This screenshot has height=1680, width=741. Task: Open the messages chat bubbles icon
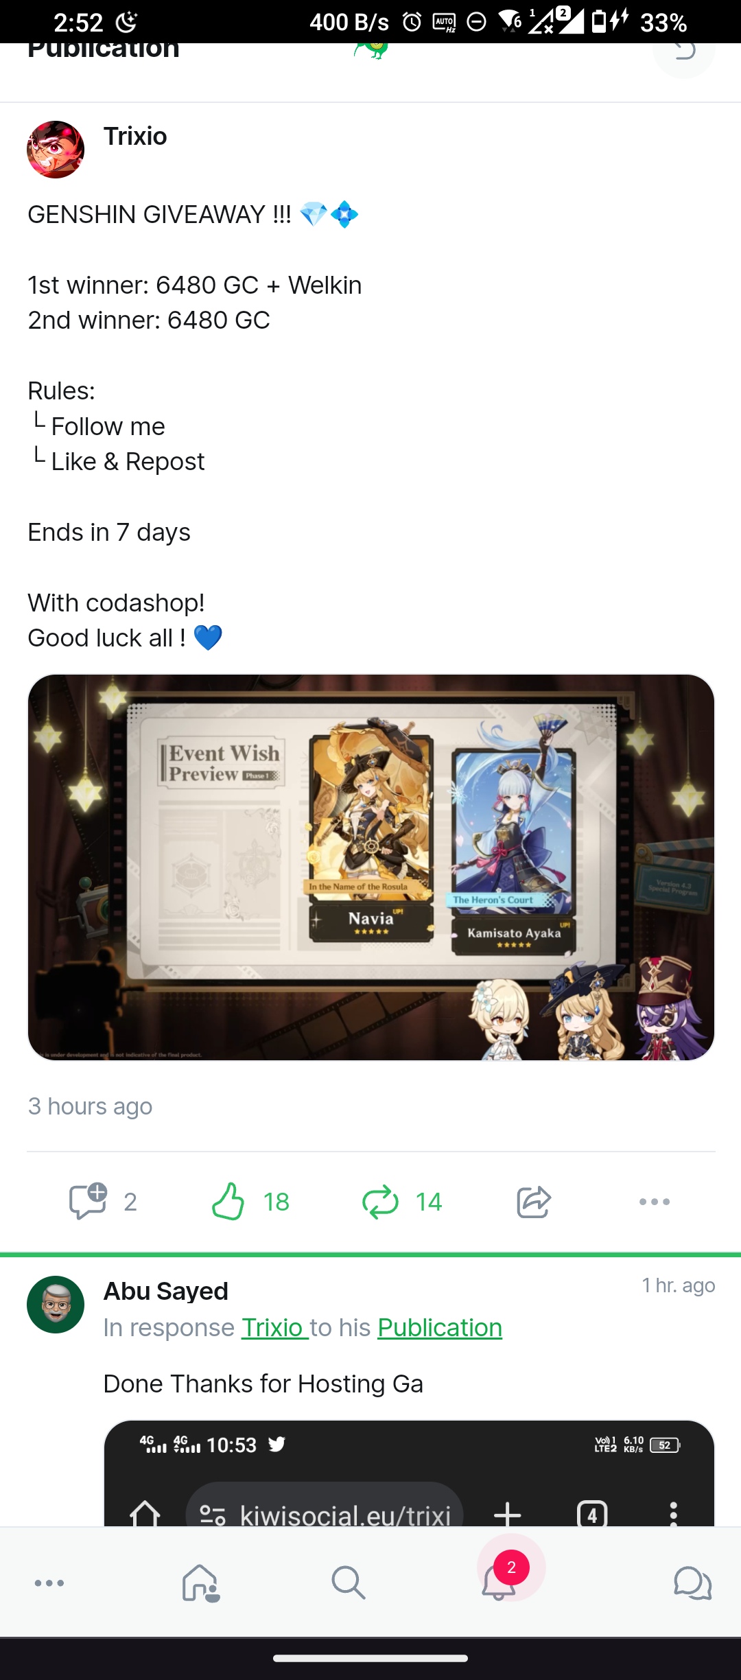693,1583
